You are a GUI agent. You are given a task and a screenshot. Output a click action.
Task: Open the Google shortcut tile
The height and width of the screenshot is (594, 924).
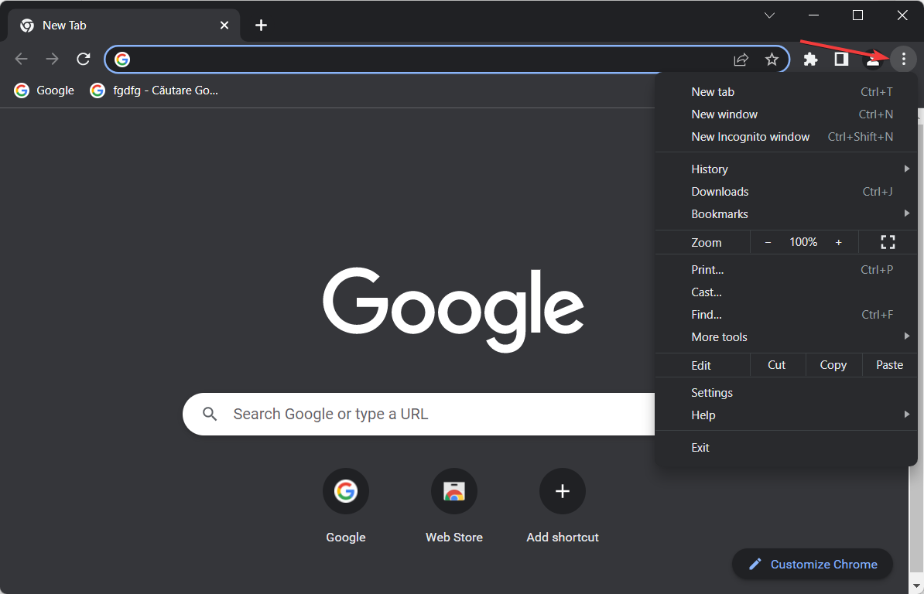coord(346,506)
